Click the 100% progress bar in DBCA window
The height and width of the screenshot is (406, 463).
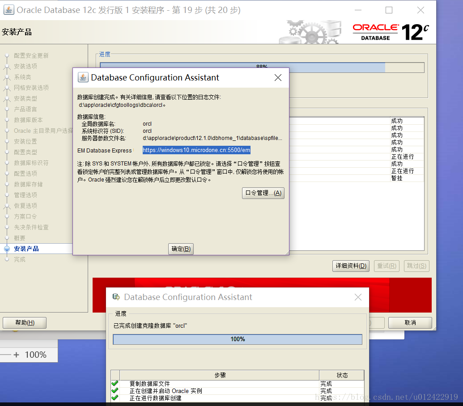pyautogui.click(x=238, y=339)
